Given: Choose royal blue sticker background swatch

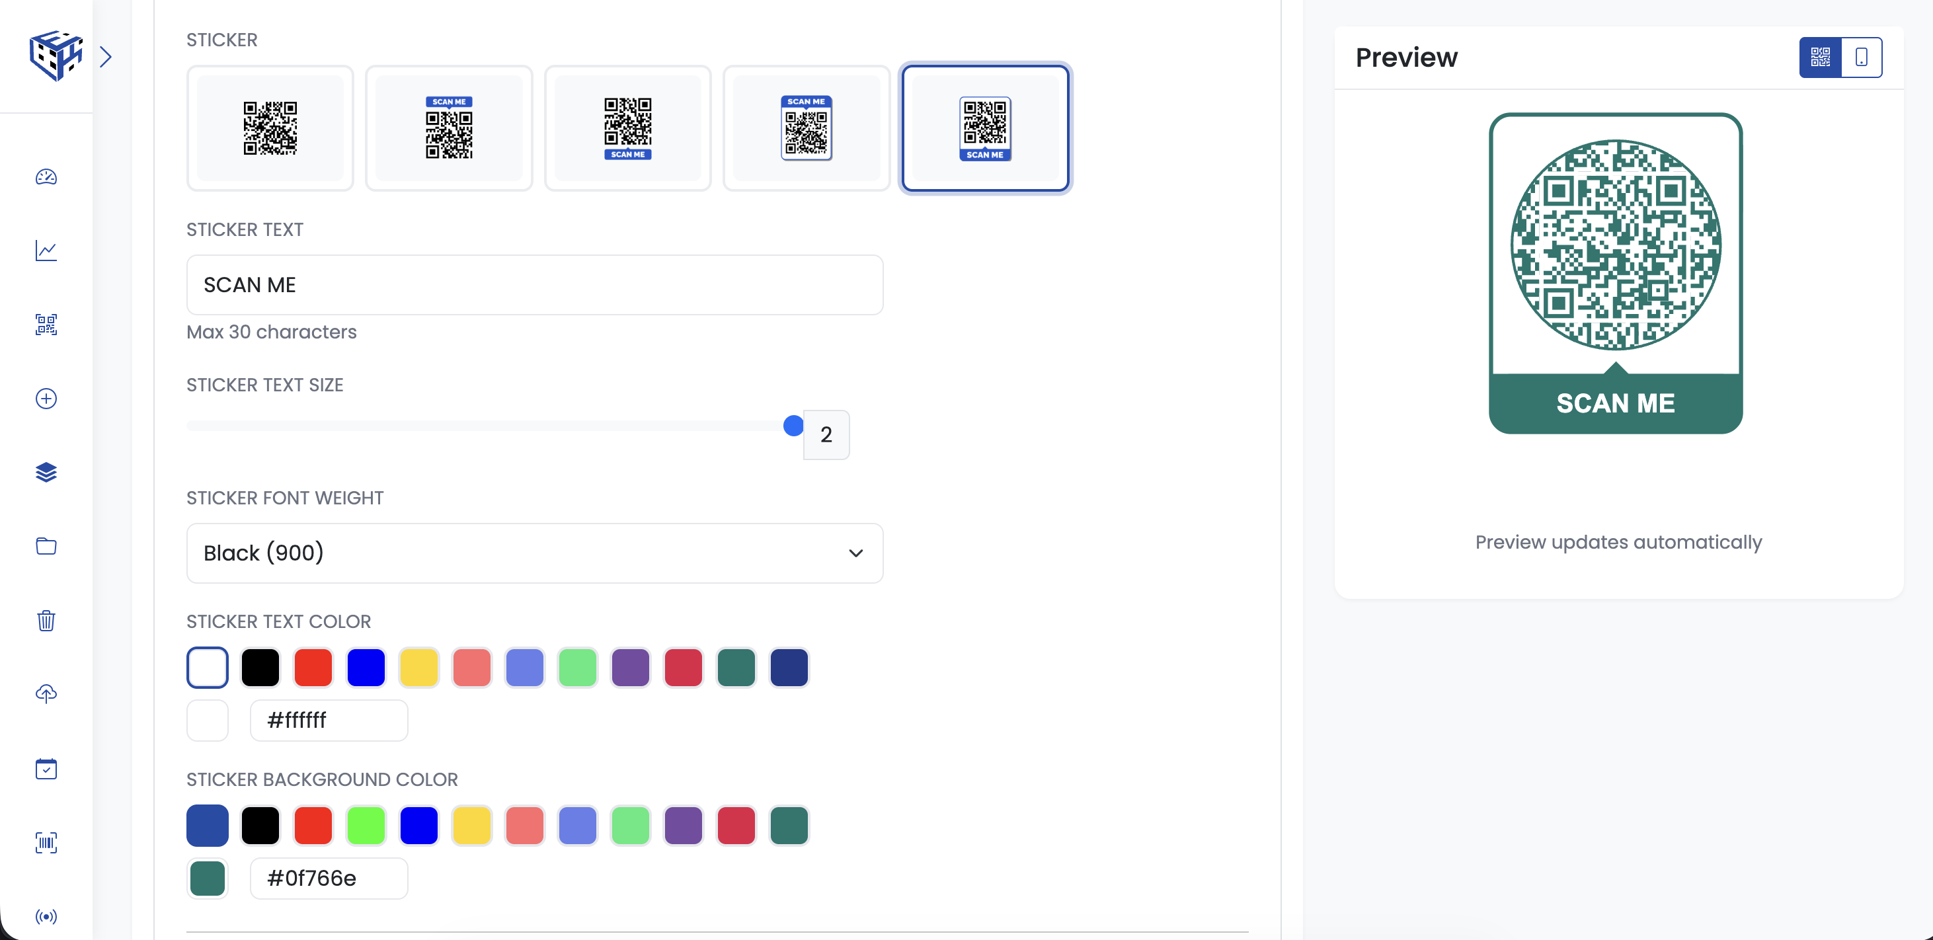Looking at the screenshot, I should [x=208, y=826].
